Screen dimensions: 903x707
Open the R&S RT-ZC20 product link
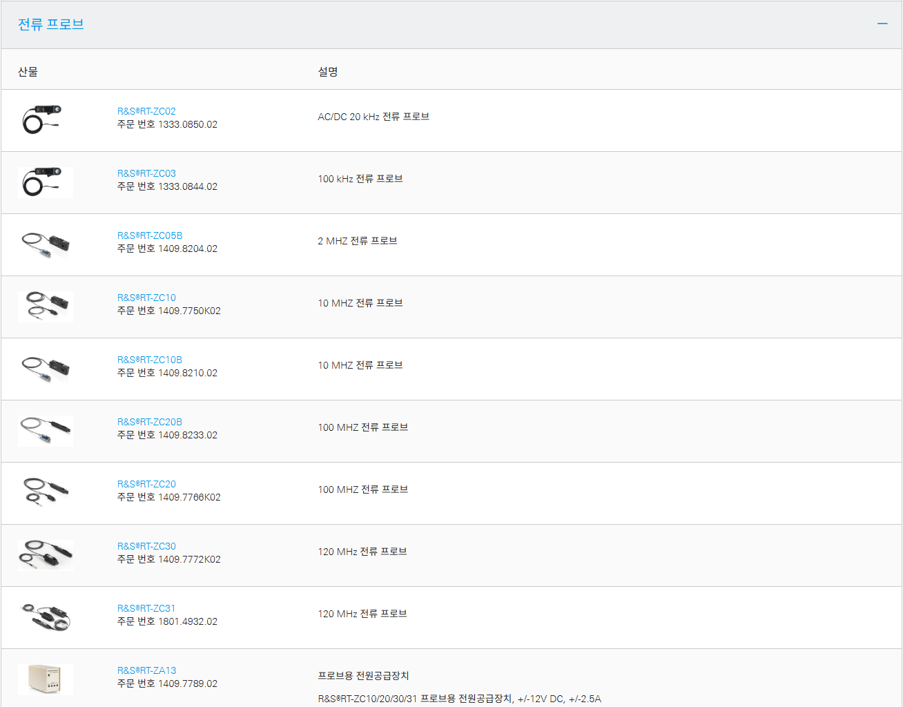point(146,484)
